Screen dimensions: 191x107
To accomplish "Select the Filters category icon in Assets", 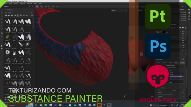I will click(x=15, y=15).
